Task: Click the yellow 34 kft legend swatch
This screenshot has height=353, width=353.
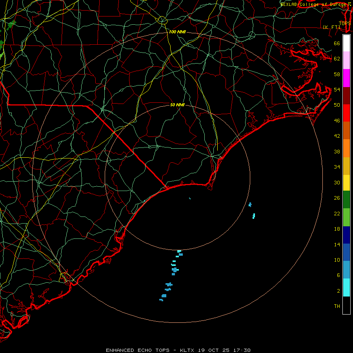Action: pyautogui.click(x=346, y=183)
